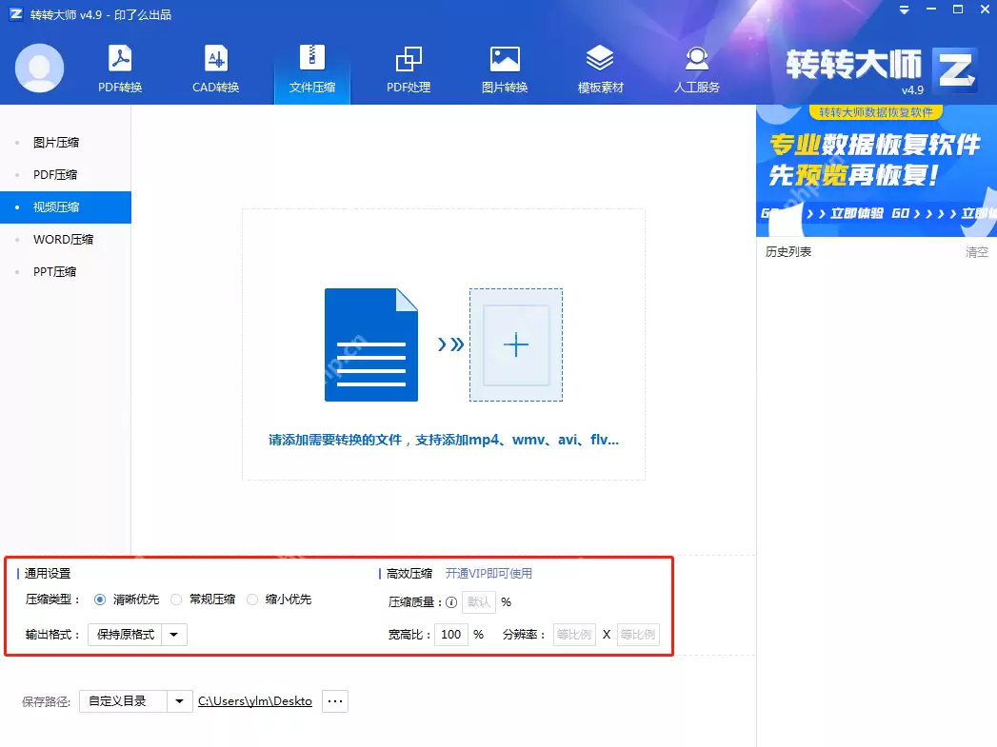Edit the 宽高比 percentage value
The height and width of the screenshot is (747, 997).
450,634
